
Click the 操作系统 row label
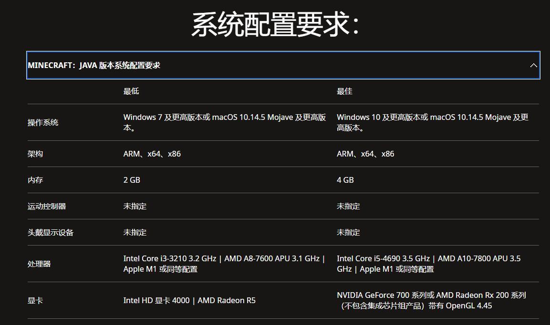click(x=38, y=122)
